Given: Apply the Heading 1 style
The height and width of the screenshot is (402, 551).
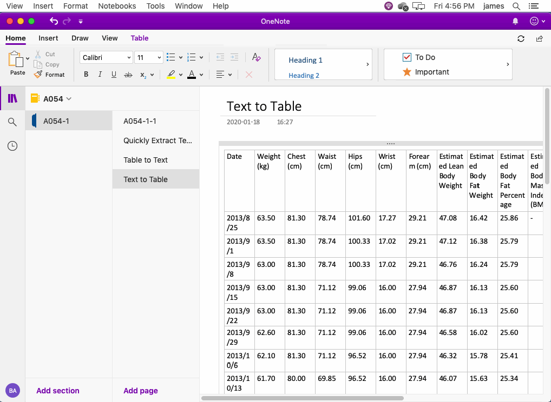Looking at the screenshot, I should tap(305, 61).
